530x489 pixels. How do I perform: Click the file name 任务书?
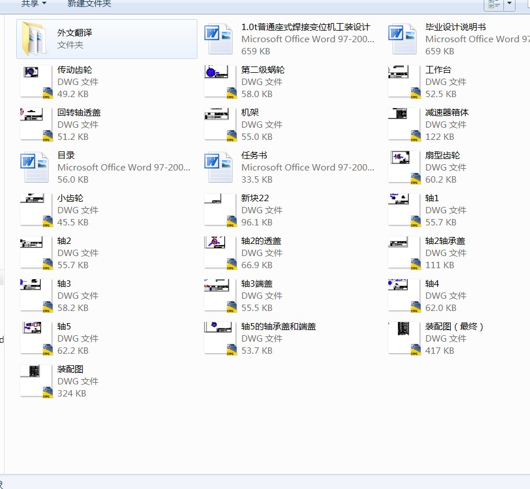coord(254,155)
